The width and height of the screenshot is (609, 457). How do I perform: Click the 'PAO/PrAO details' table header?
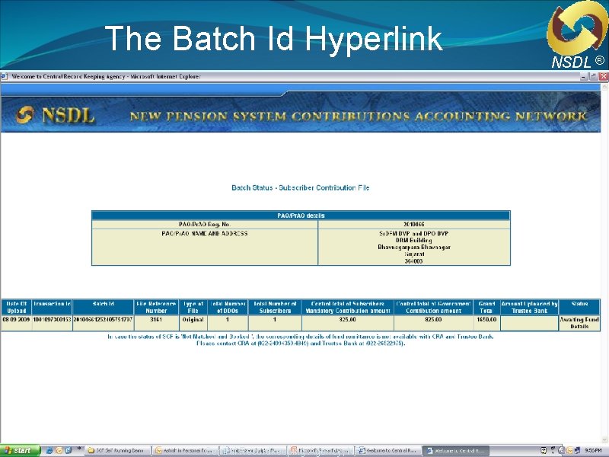click(301, 216)
